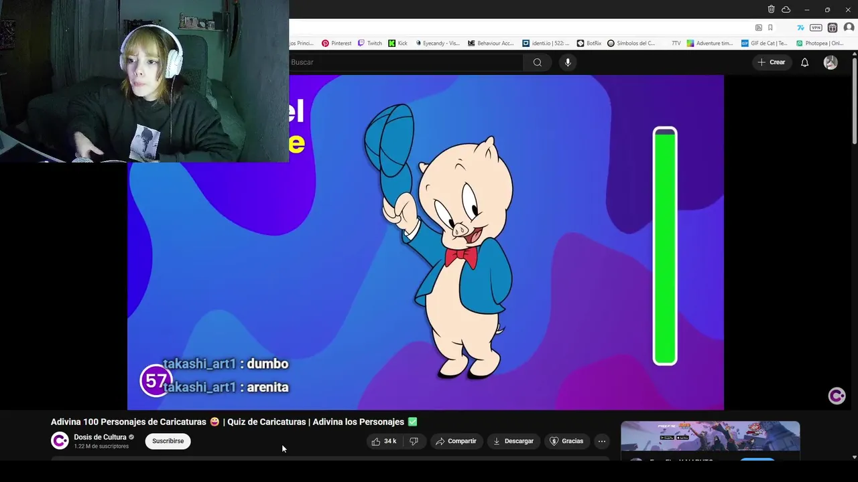Viewport: 858px width, 482px height.
Task: Open the Twitch bookmark
Action: click(370, 44)
